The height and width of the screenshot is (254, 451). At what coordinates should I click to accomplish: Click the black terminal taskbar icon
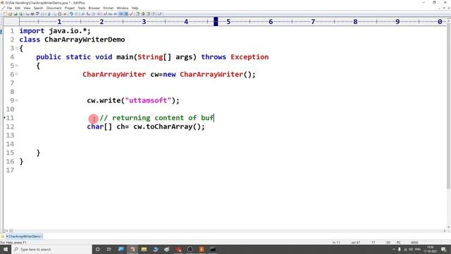pos(213,249)
